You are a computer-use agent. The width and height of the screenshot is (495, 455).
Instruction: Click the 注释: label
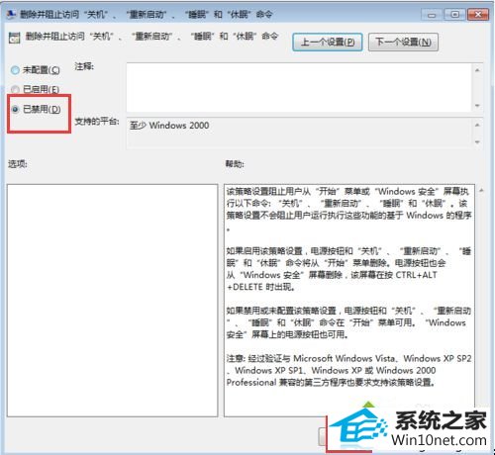(84, 66)
